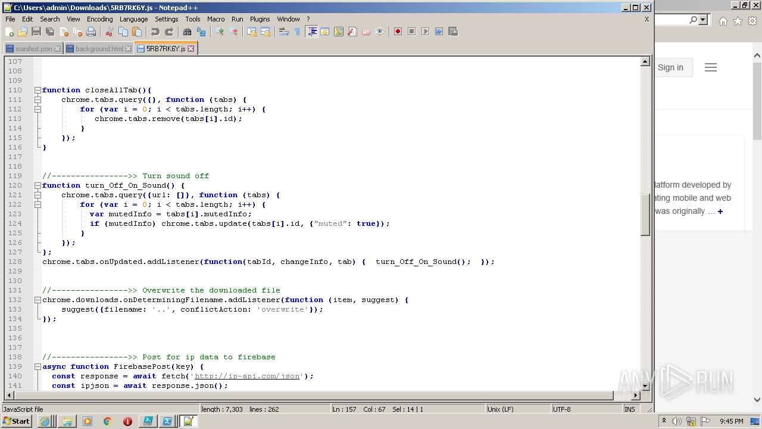Screen dimensions: 762x429
Task: Undo the last edit with the Undo arrow
Action: pos(155,32)
